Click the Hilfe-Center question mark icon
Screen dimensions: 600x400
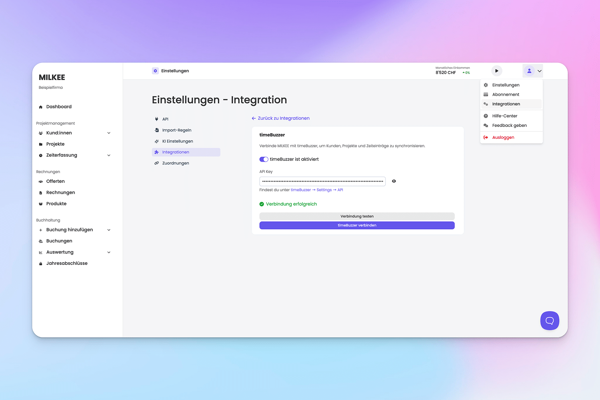(x=486, y=116)
